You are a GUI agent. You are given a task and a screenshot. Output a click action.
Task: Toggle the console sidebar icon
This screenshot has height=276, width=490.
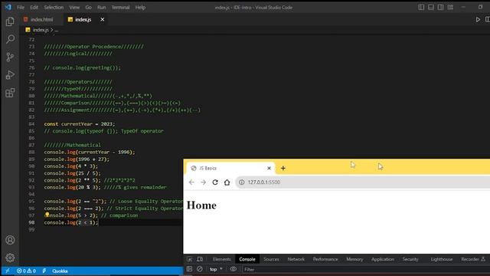coord(189,269)
